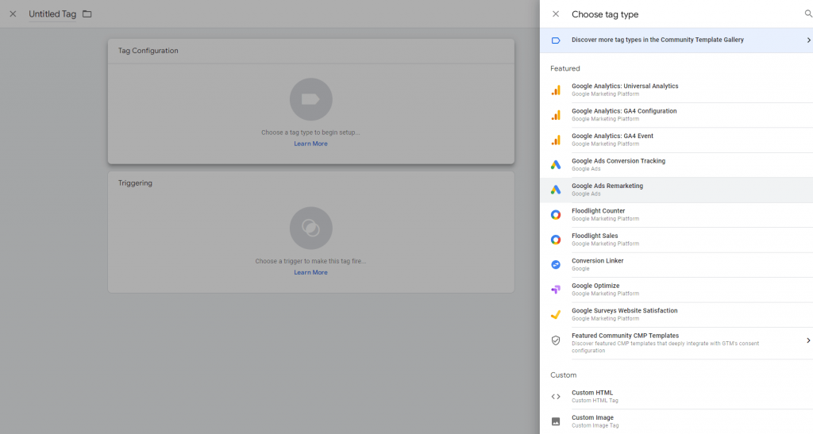Select Google Analytics: GA4 Configuration

tap(676, 115)
